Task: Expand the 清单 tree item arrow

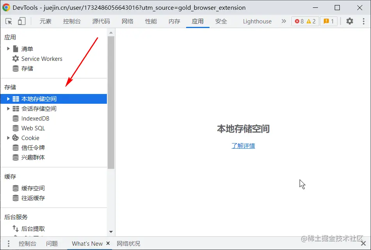Action: click(8, 49)
